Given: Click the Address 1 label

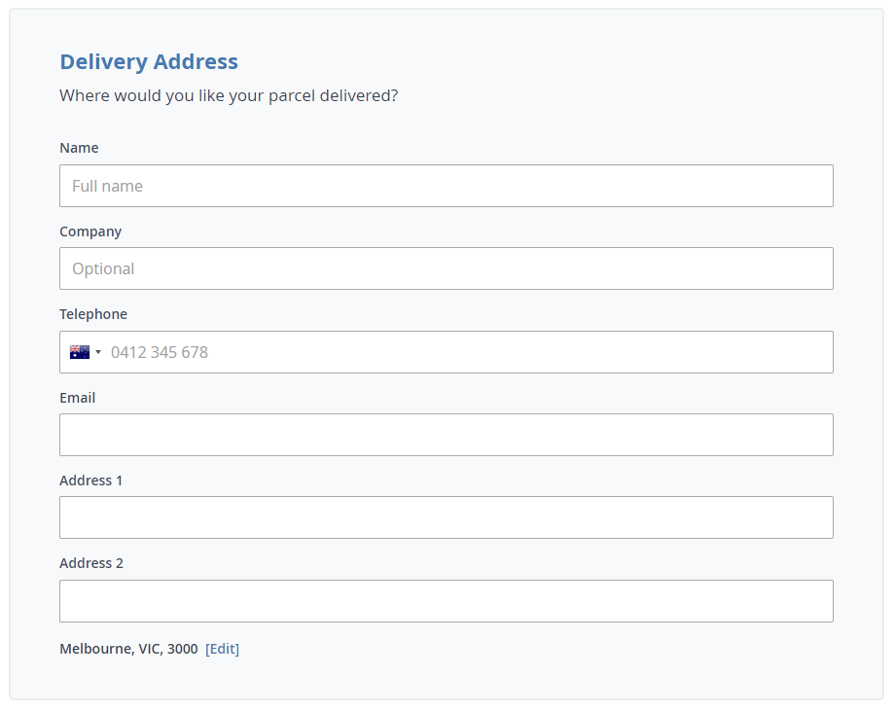Looking at the screenshot, I should [x=91, y=481].
